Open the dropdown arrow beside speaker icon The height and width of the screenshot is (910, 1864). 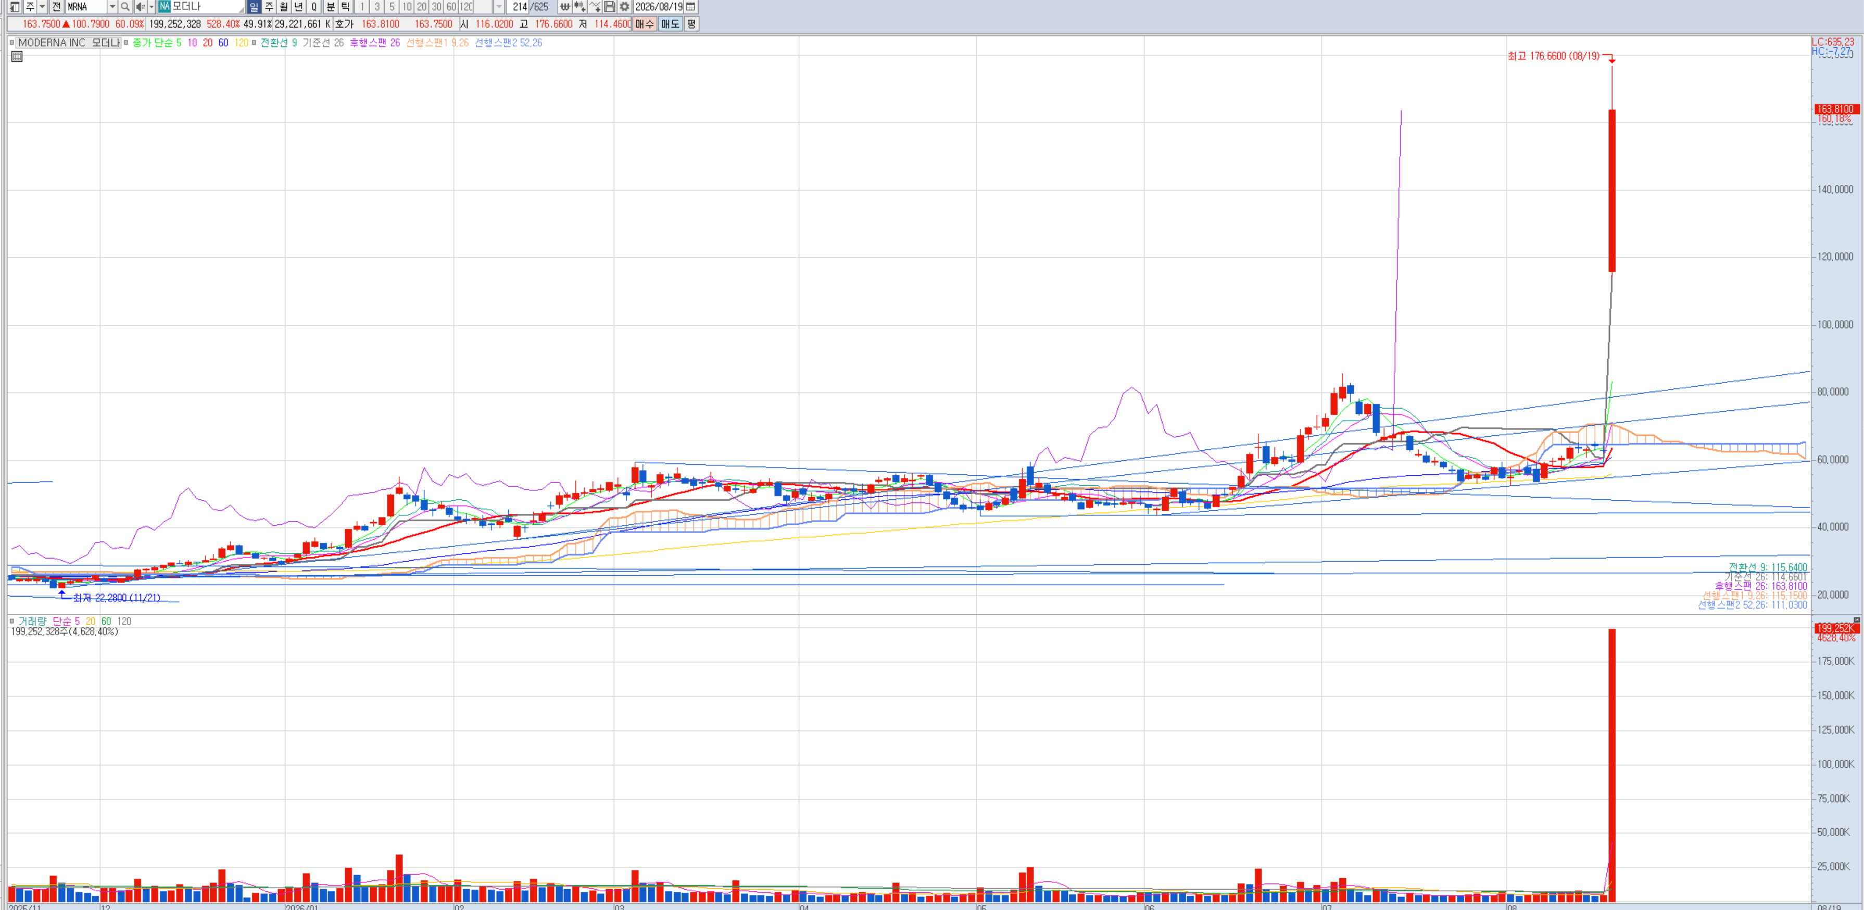pyautogui.click(x=151, y=7)
